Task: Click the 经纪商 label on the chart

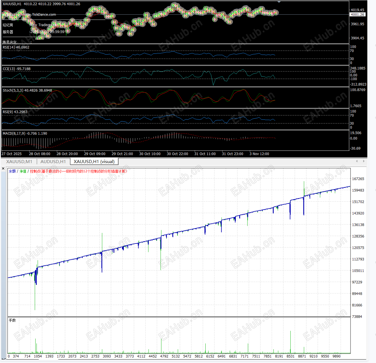Action: click(x=8, y=25)
